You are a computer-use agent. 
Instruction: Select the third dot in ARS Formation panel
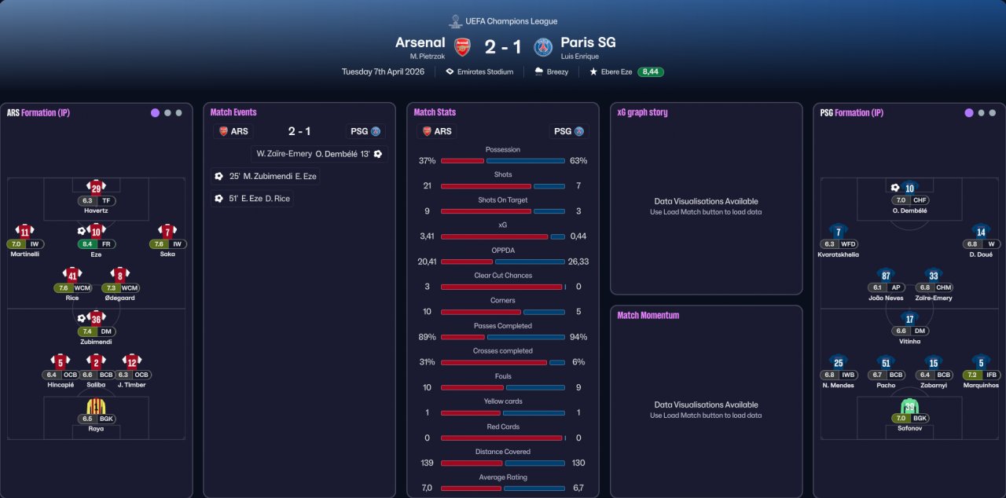click(179, 113)
